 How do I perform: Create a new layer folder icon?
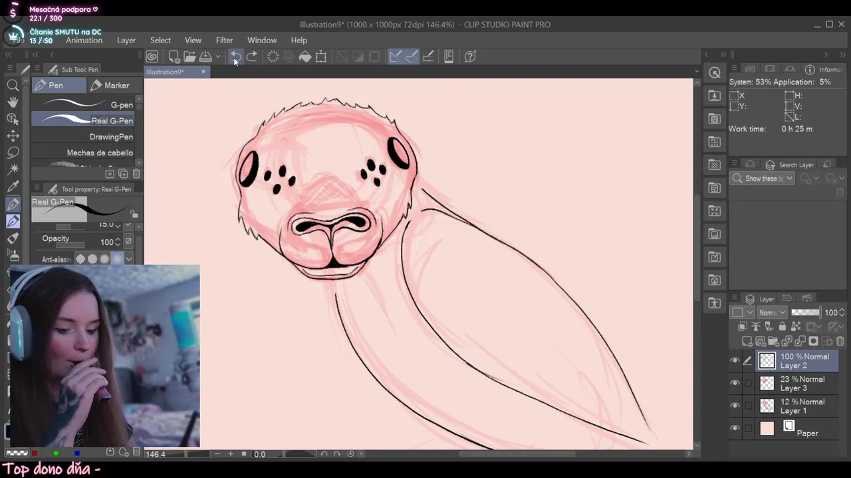coord(774,341)
